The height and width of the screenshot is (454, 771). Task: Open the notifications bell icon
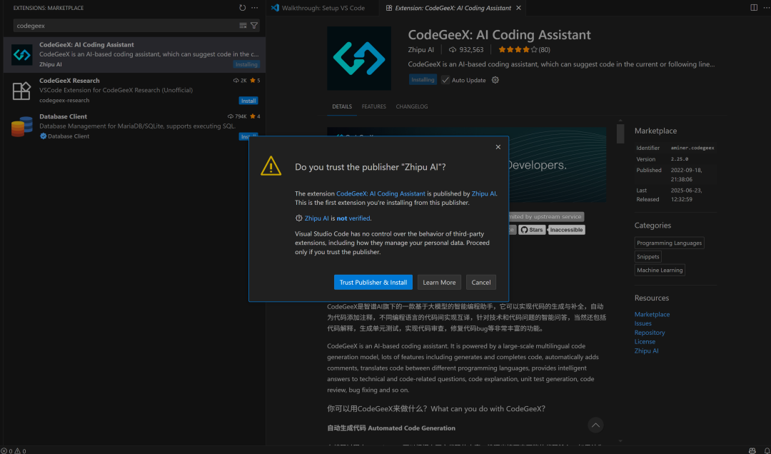click(765, 450)
